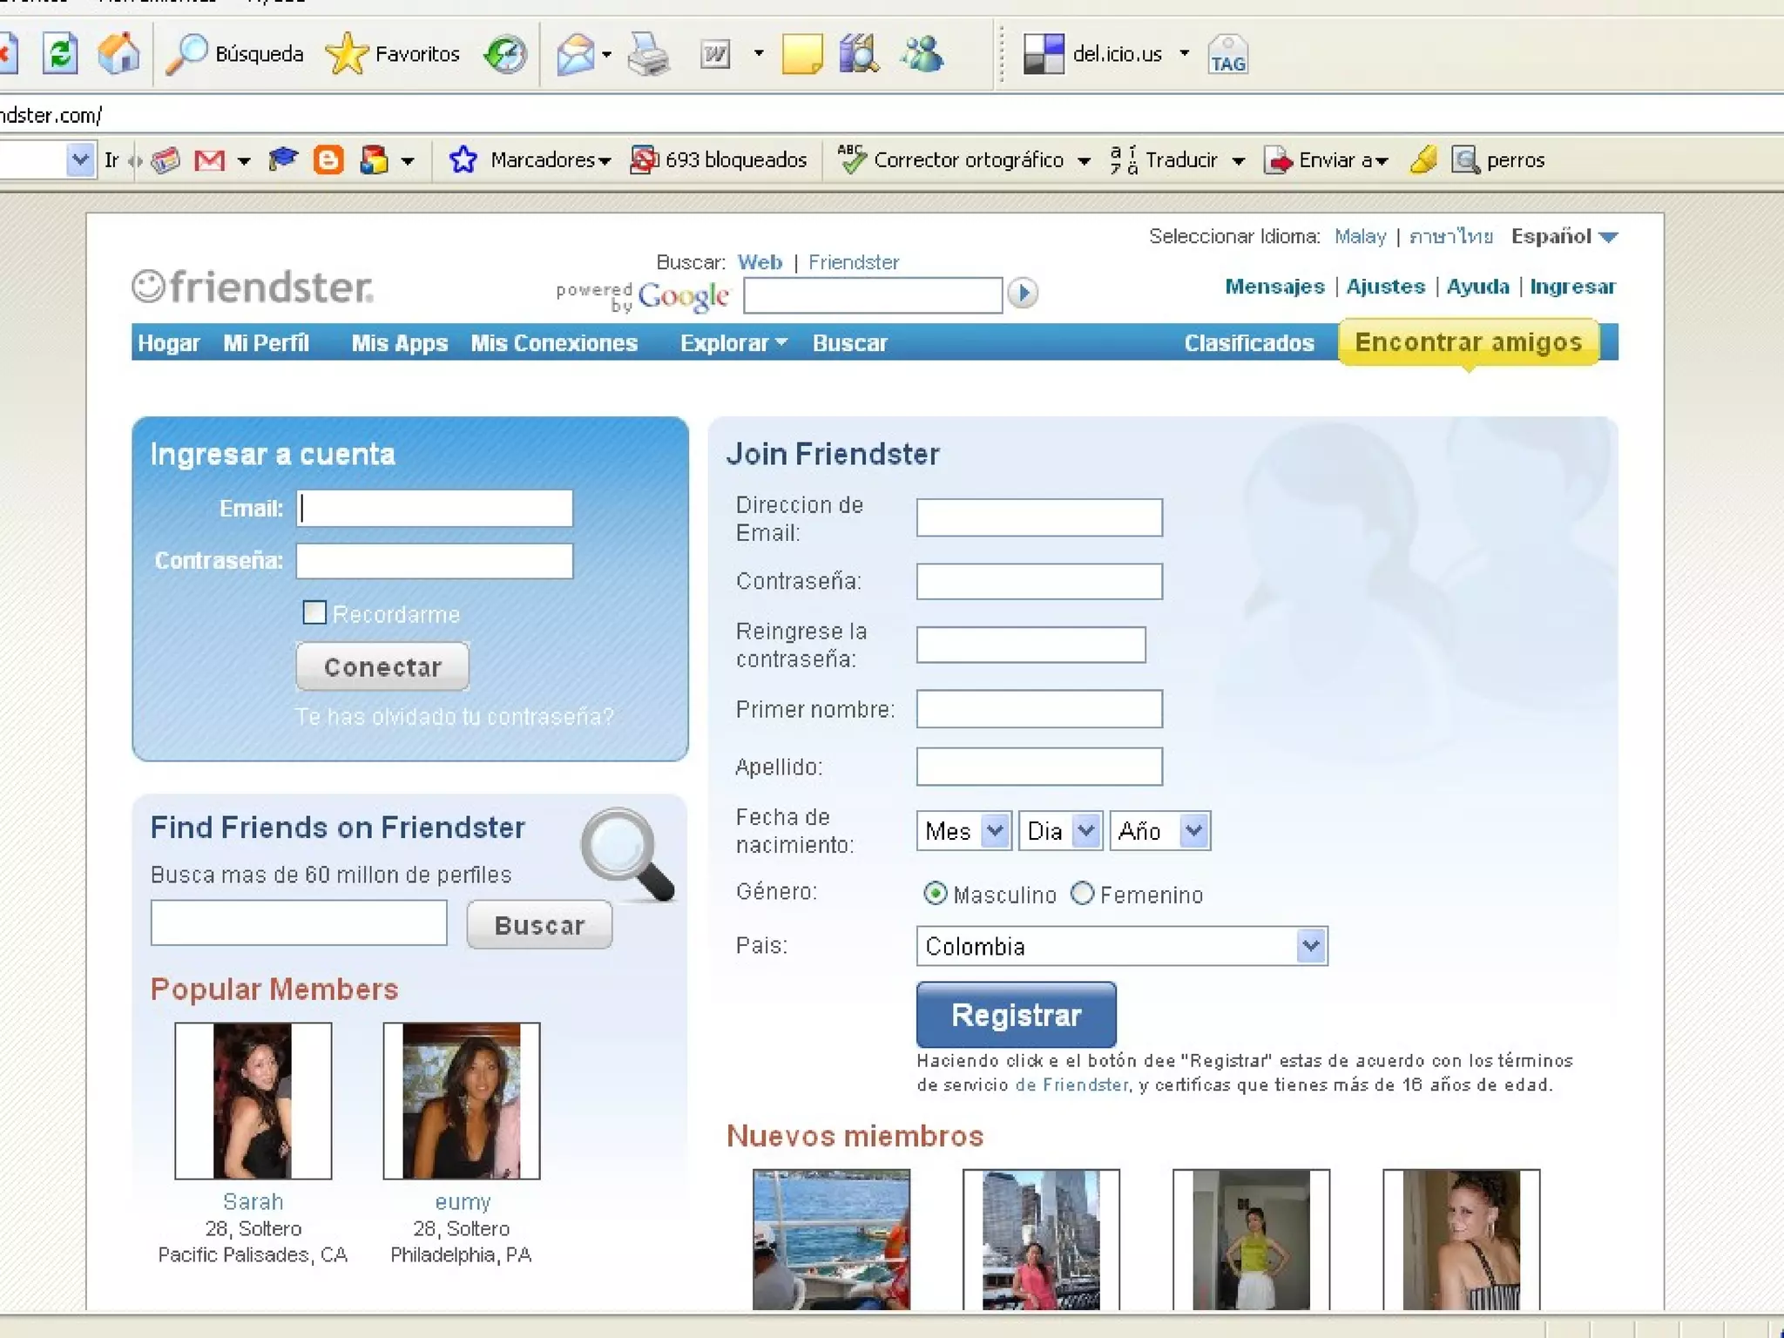Open the Mes birth month dropdown
The width and height of the screenshot is (1784, 1338).
pos(963,831)
